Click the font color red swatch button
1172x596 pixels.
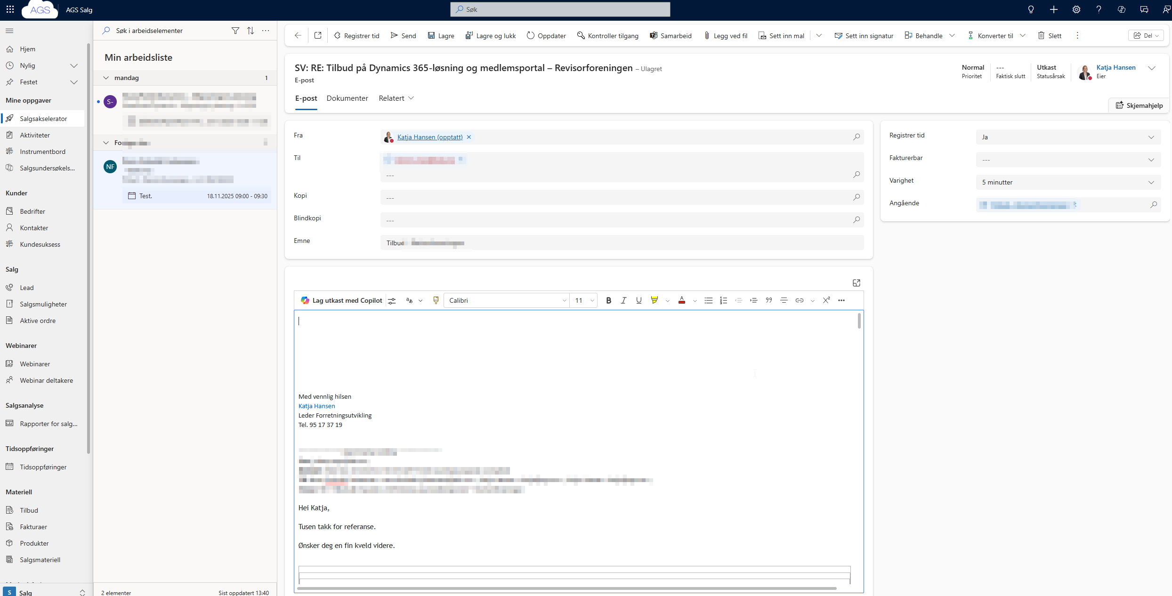[x=681, y=300]
